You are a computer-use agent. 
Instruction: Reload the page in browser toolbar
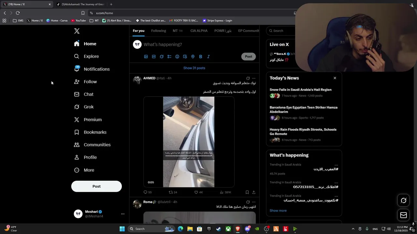[x=18, y=13]
